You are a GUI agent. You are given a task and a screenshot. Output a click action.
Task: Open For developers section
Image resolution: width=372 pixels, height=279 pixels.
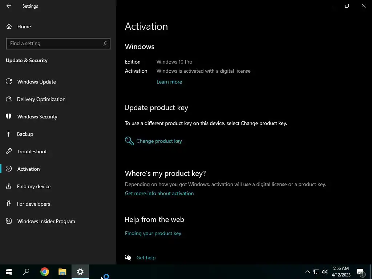click(58, 204)
